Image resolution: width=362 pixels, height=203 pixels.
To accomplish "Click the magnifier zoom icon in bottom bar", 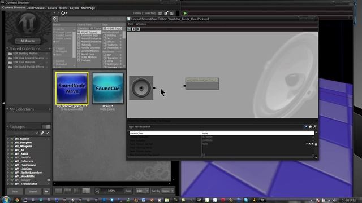I will (x=97, y=191).
